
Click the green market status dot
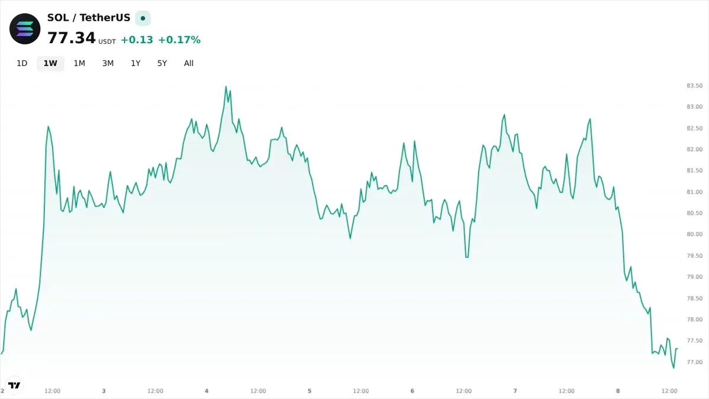point(142,18)
